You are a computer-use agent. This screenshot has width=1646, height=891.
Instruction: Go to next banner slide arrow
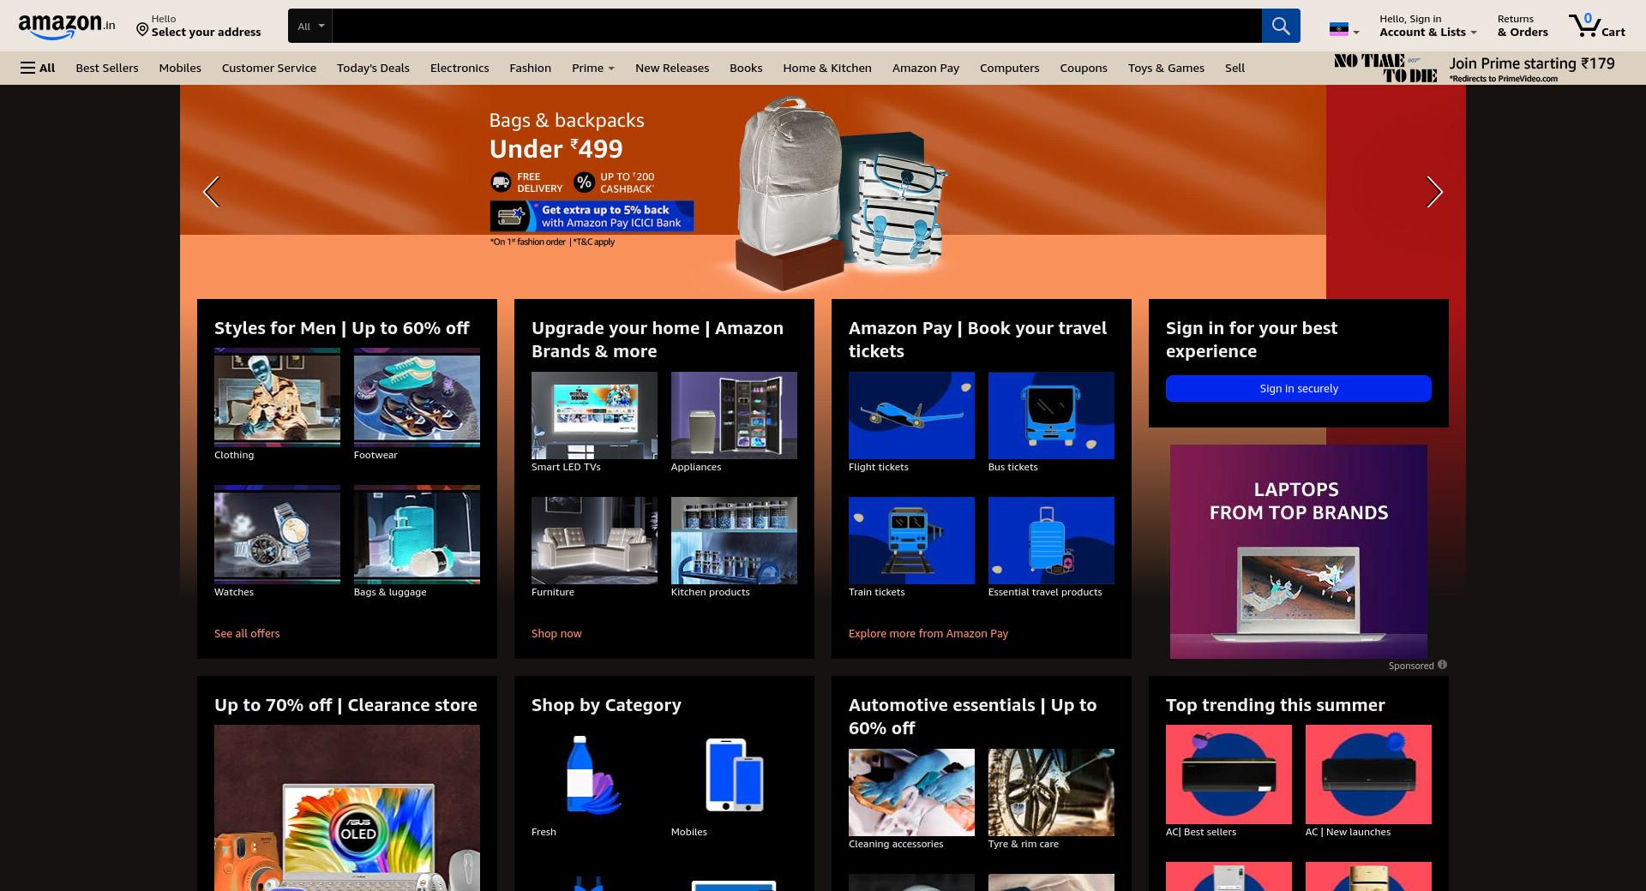pos(1434,192)
